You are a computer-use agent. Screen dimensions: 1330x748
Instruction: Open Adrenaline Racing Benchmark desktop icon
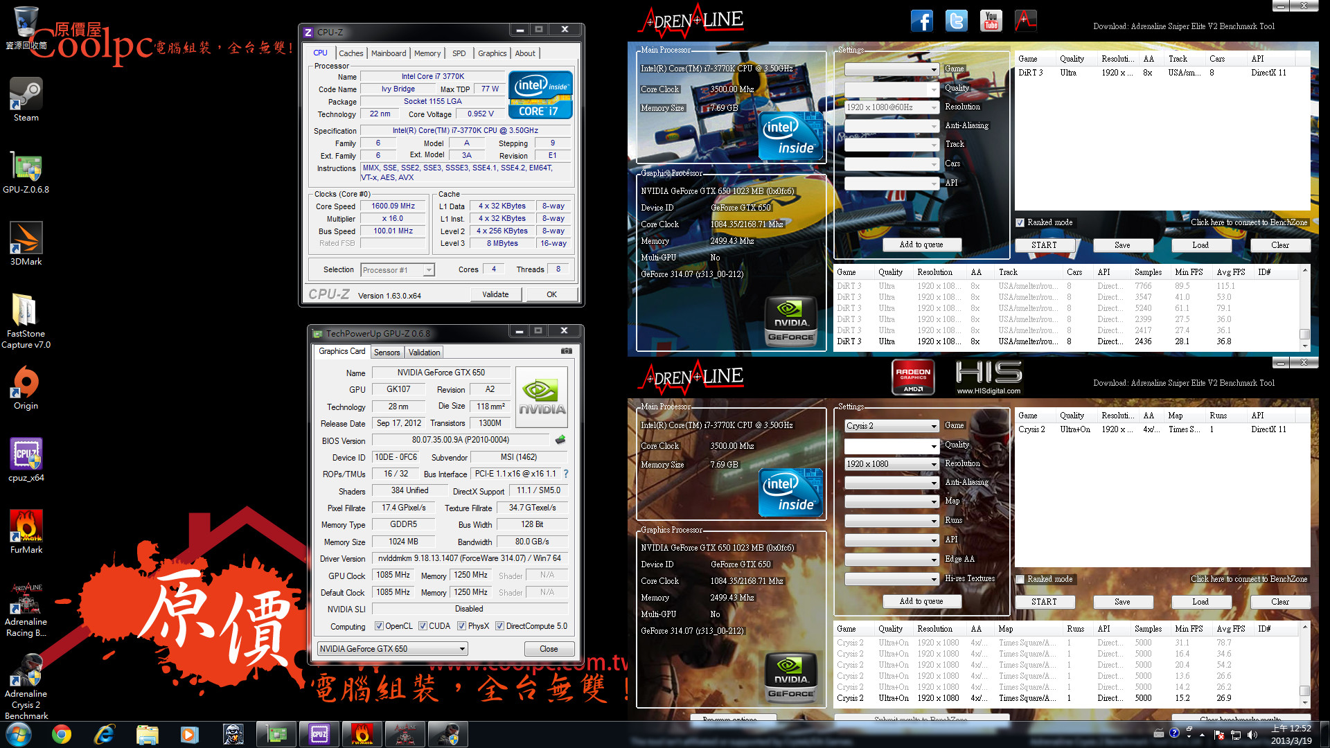(26, 609)
